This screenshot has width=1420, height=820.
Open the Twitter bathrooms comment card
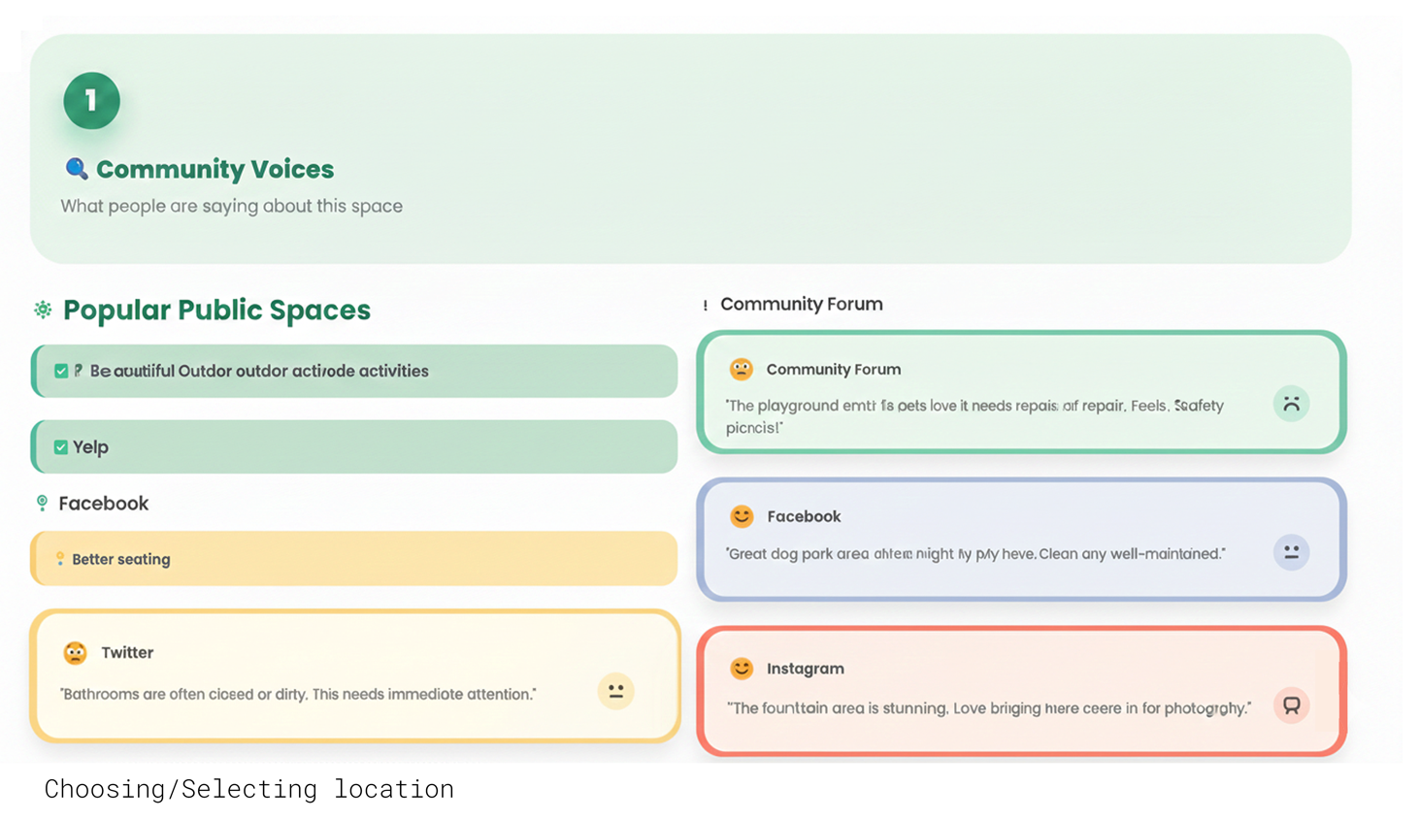[x=354, y=676]
